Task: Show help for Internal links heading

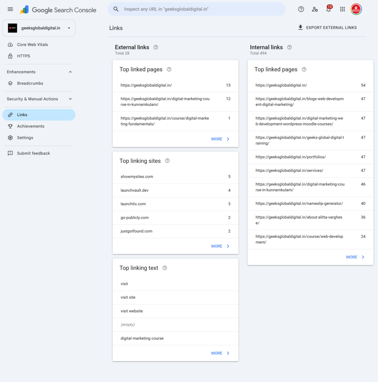Action: 289,47
